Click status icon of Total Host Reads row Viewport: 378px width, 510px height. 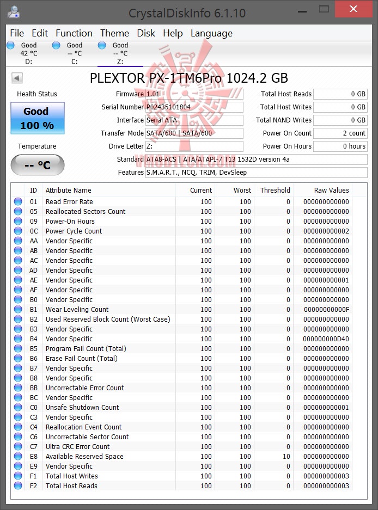point(18,486)
